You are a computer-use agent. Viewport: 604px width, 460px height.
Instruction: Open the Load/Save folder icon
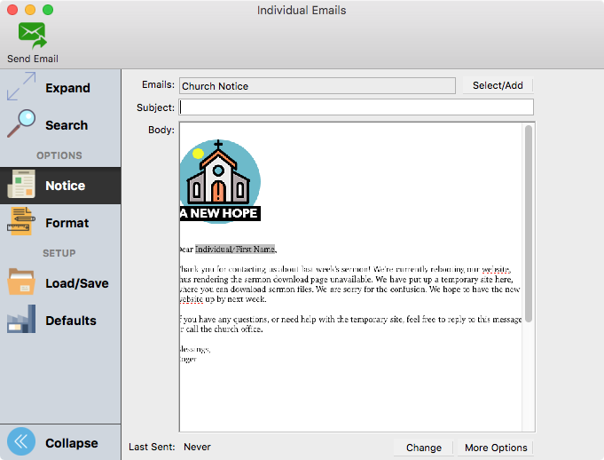tap(21, 282)
